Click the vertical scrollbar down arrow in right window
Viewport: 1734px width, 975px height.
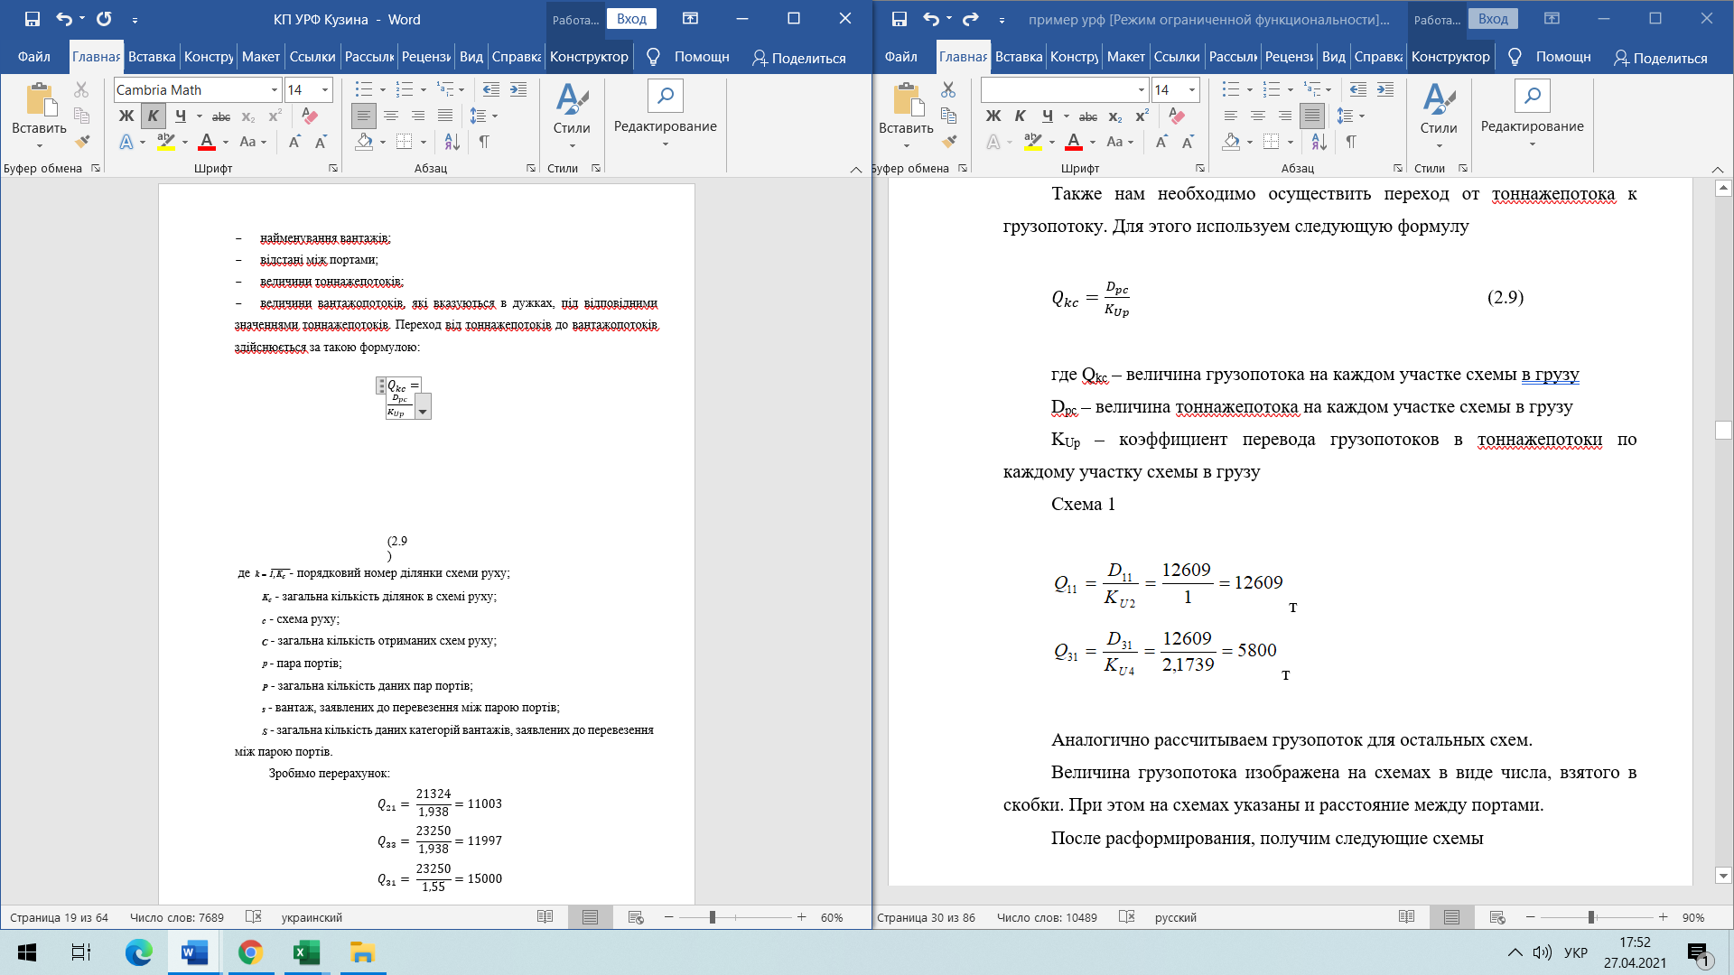click(x=1723, y=875)
